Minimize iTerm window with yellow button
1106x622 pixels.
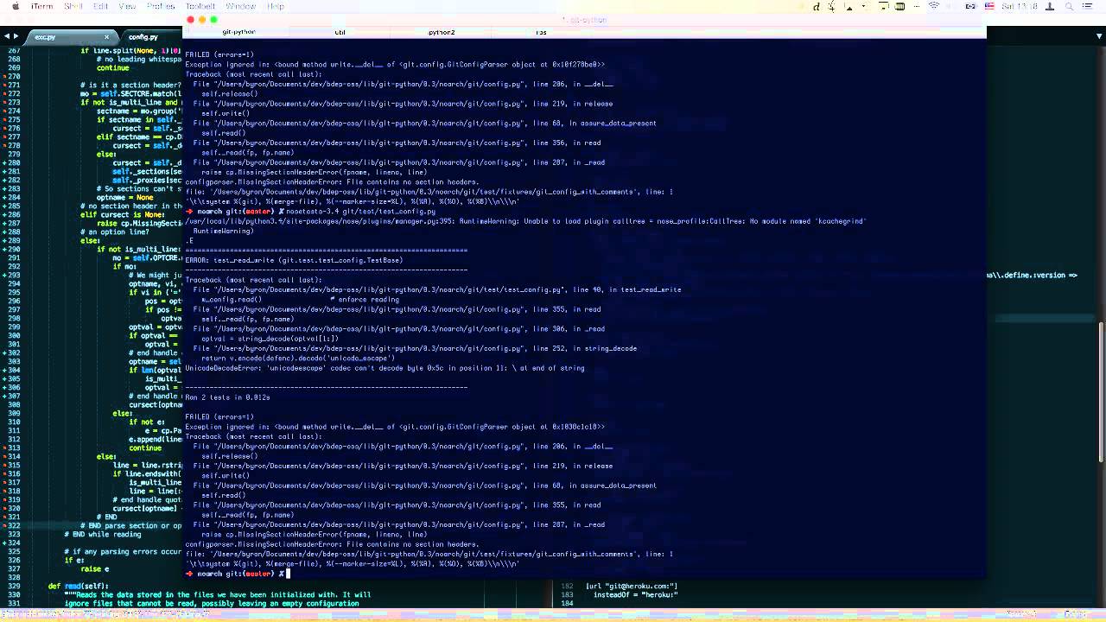click(x=202, y=20)
